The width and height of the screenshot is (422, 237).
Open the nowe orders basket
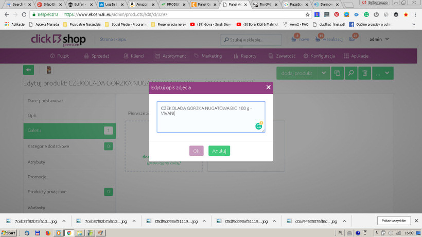click(300, 39)
